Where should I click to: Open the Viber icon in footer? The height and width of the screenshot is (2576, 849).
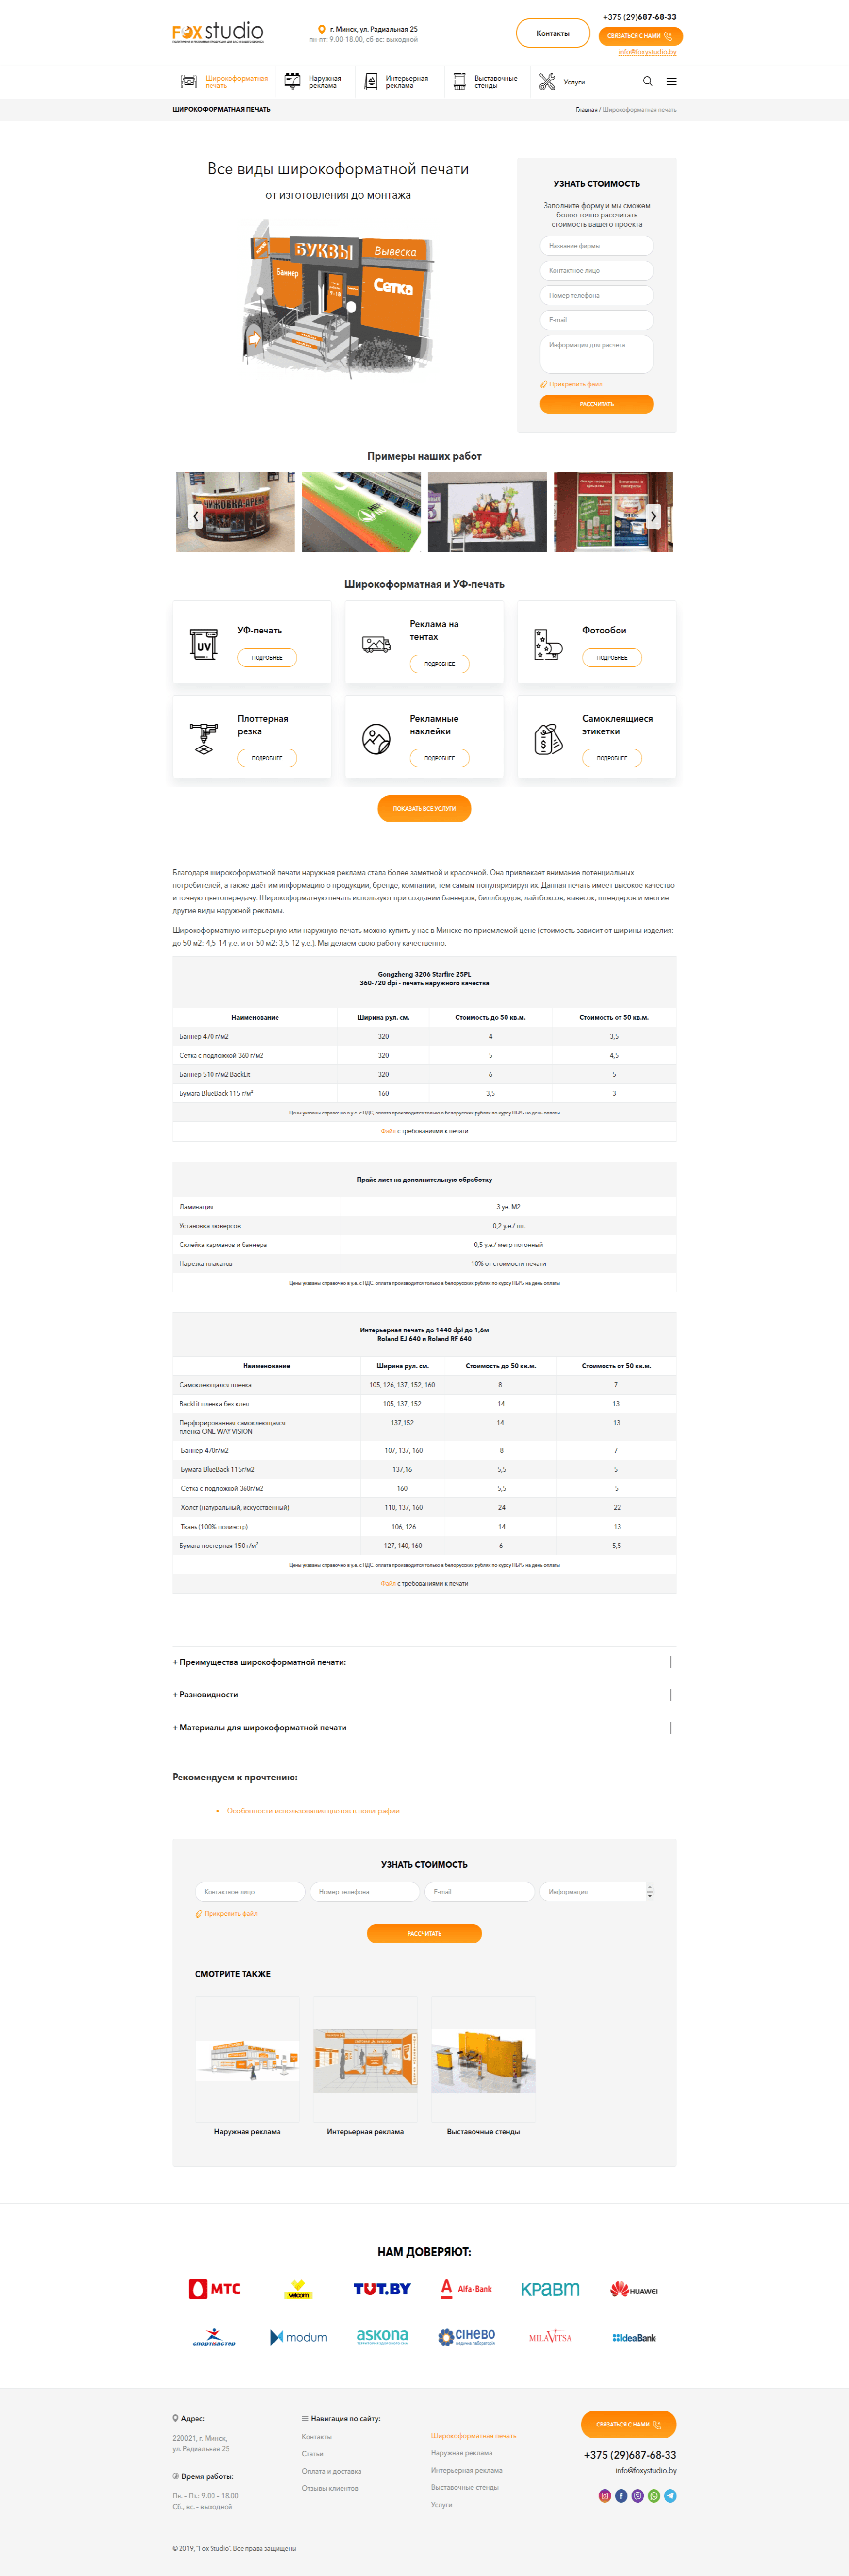pos(637,2495)
